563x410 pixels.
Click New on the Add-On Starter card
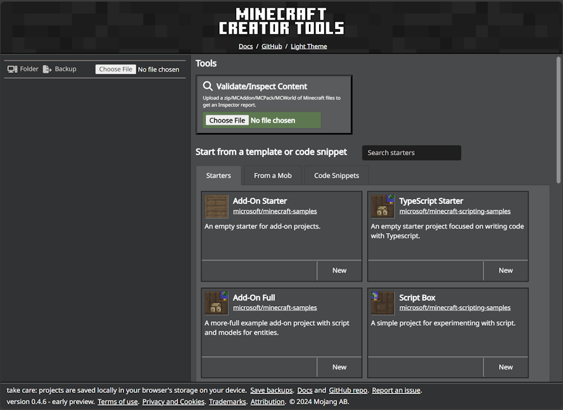tap(339, 270)
